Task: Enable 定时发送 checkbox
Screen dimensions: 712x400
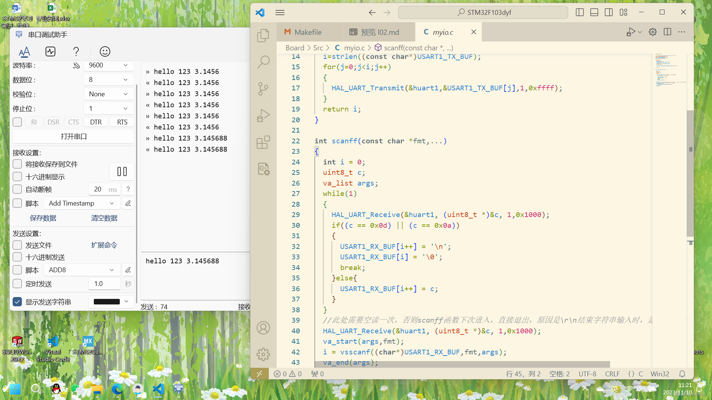Action: pos(17,284)
